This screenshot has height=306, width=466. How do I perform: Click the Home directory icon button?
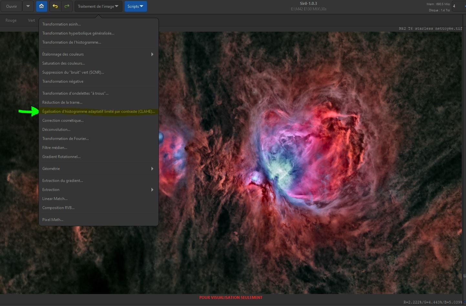pyautogui.click(x=41, y=6)
